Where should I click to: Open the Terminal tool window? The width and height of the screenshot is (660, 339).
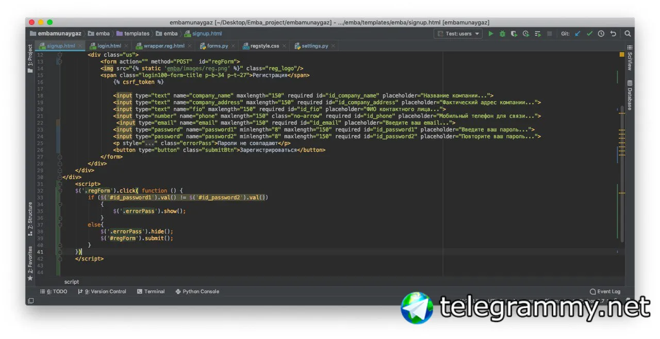click(x=151, y=292)
